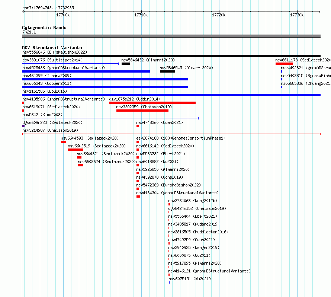This screenshot has height=297, width=331.
Task: Open dgv1875e212 (Uddin2014) variant
Action: point(135,99)
